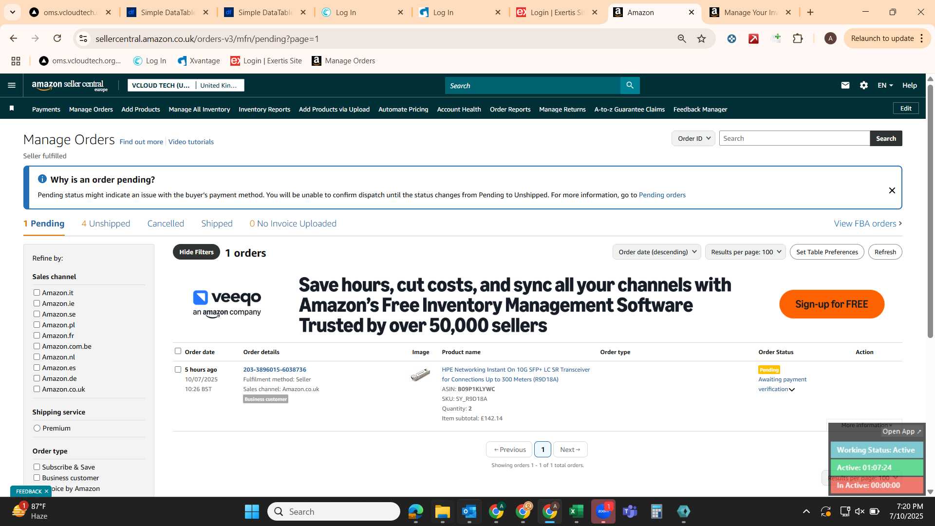
Task: Open Zoom from taskbar
Action: pyautogui.click(x=603, y=511)
